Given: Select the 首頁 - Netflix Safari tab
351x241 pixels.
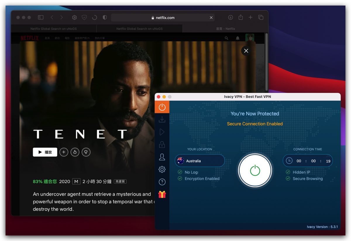Looking at the screenshot, I should point(226,29).
